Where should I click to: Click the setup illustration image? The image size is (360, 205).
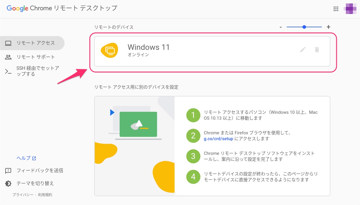pos(135,146)
